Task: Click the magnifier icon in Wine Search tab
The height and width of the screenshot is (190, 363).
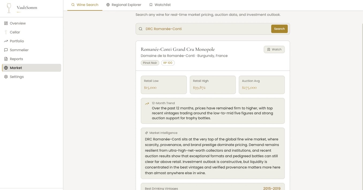Action: point(73,5)
